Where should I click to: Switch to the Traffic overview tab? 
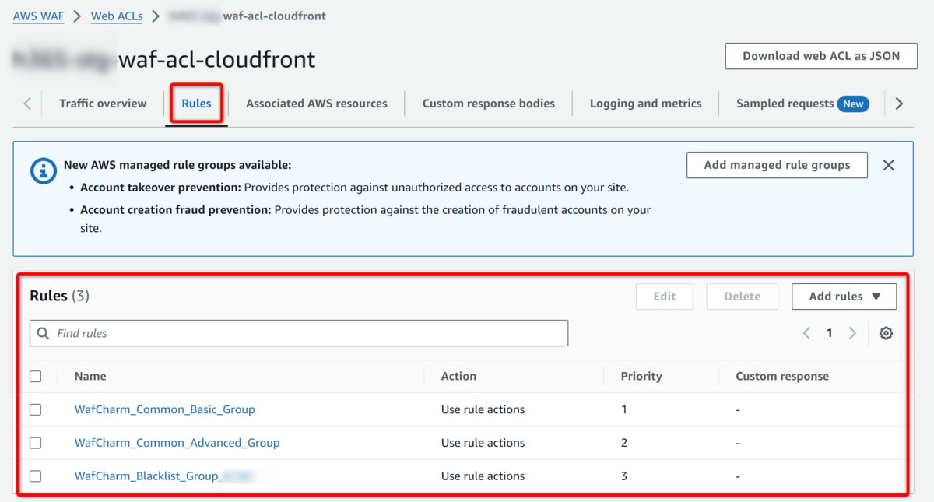pos(103,104)
